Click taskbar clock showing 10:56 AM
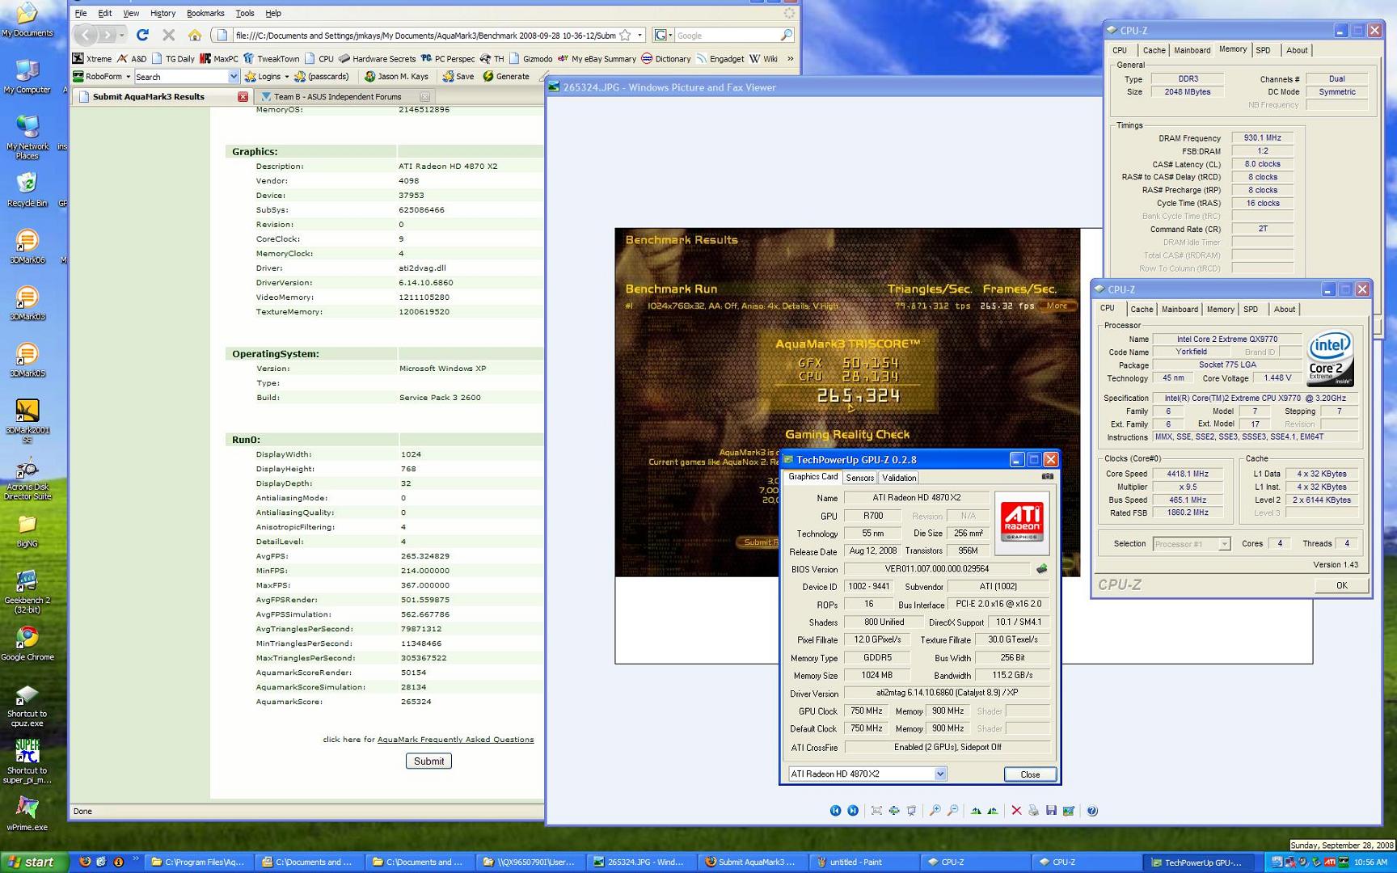The height and width of the screenshot is (873, 1397). coord(1371,862)
